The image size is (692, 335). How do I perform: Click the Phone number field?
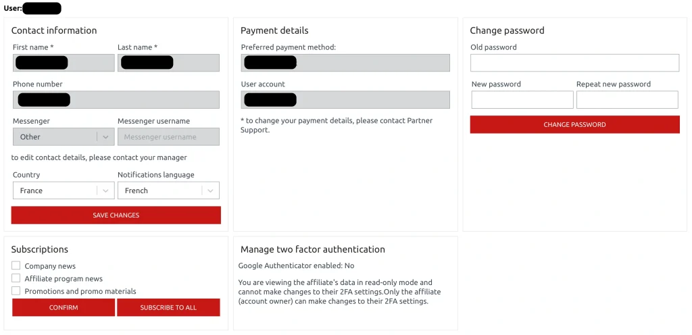coord(116,99)
